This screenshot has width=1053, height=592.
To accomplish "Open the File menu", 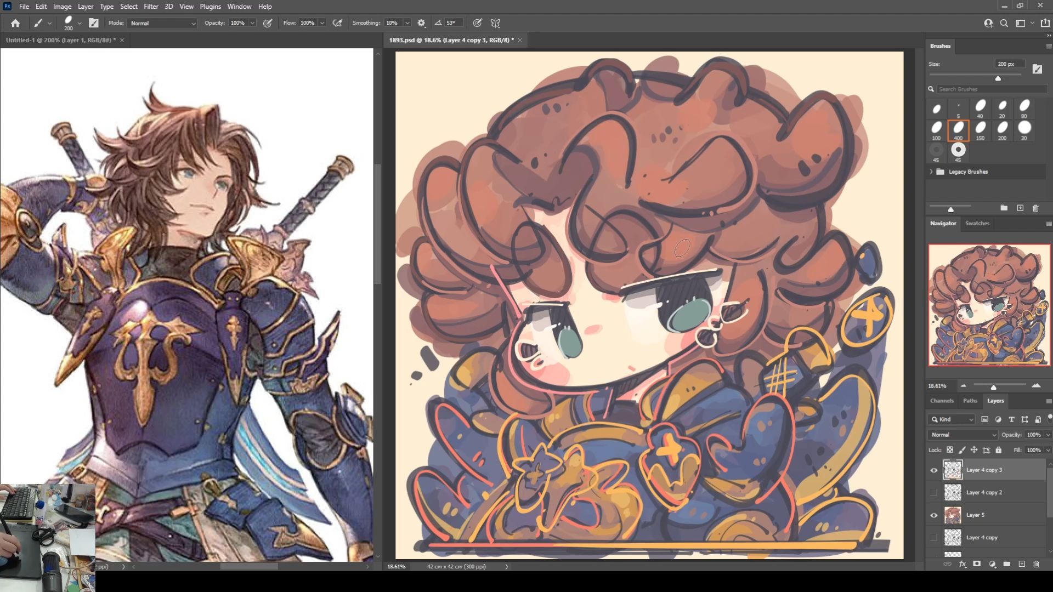I will pyautogui.click(x=24, y=7).
